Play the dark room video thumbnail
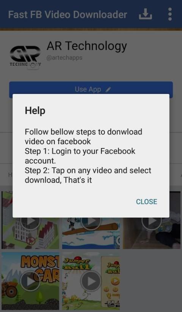This screenshot has height=312, width=182. (152, 221)
